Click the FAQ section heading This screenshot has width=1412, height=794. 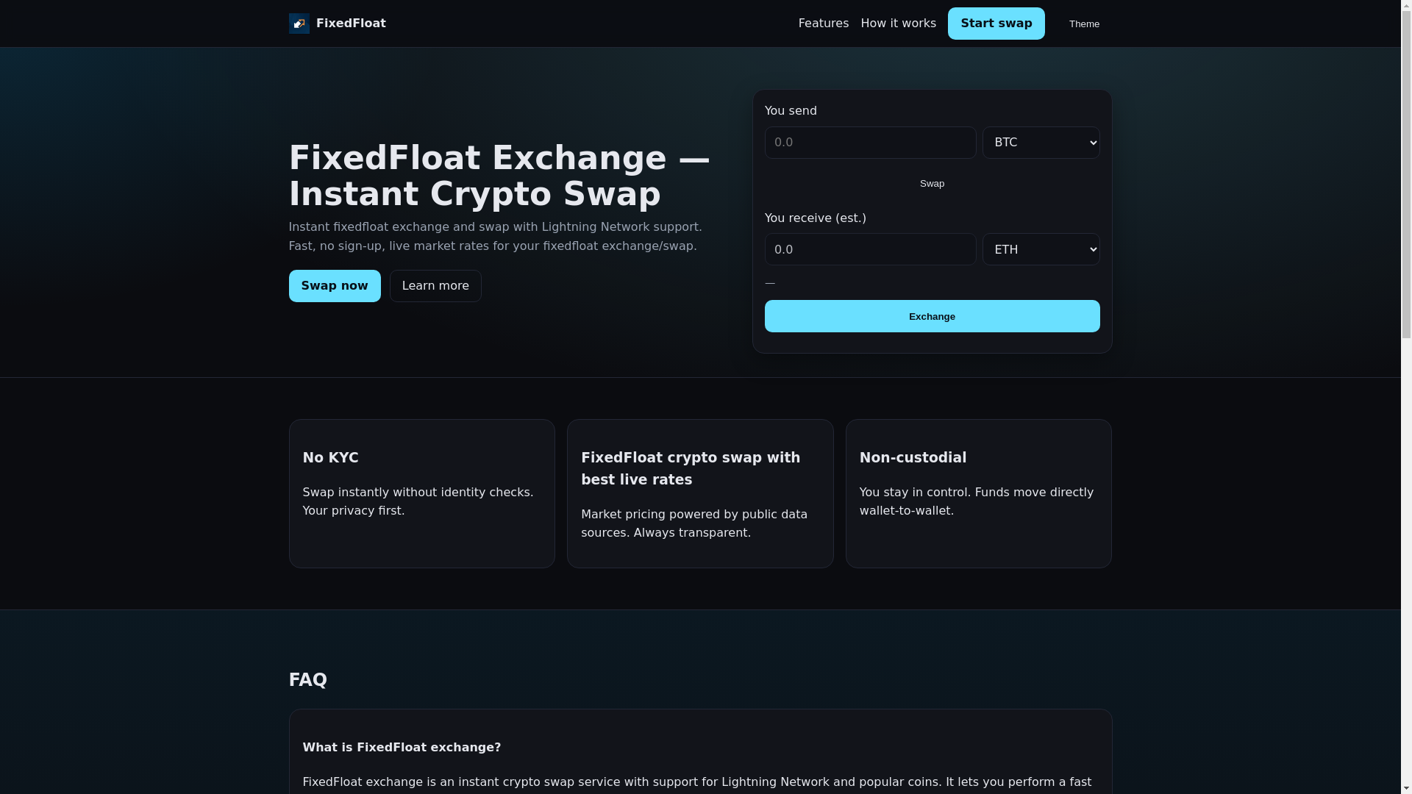308,680
